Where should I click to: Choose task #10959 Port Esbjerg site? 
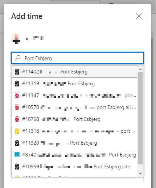(74, 166)
